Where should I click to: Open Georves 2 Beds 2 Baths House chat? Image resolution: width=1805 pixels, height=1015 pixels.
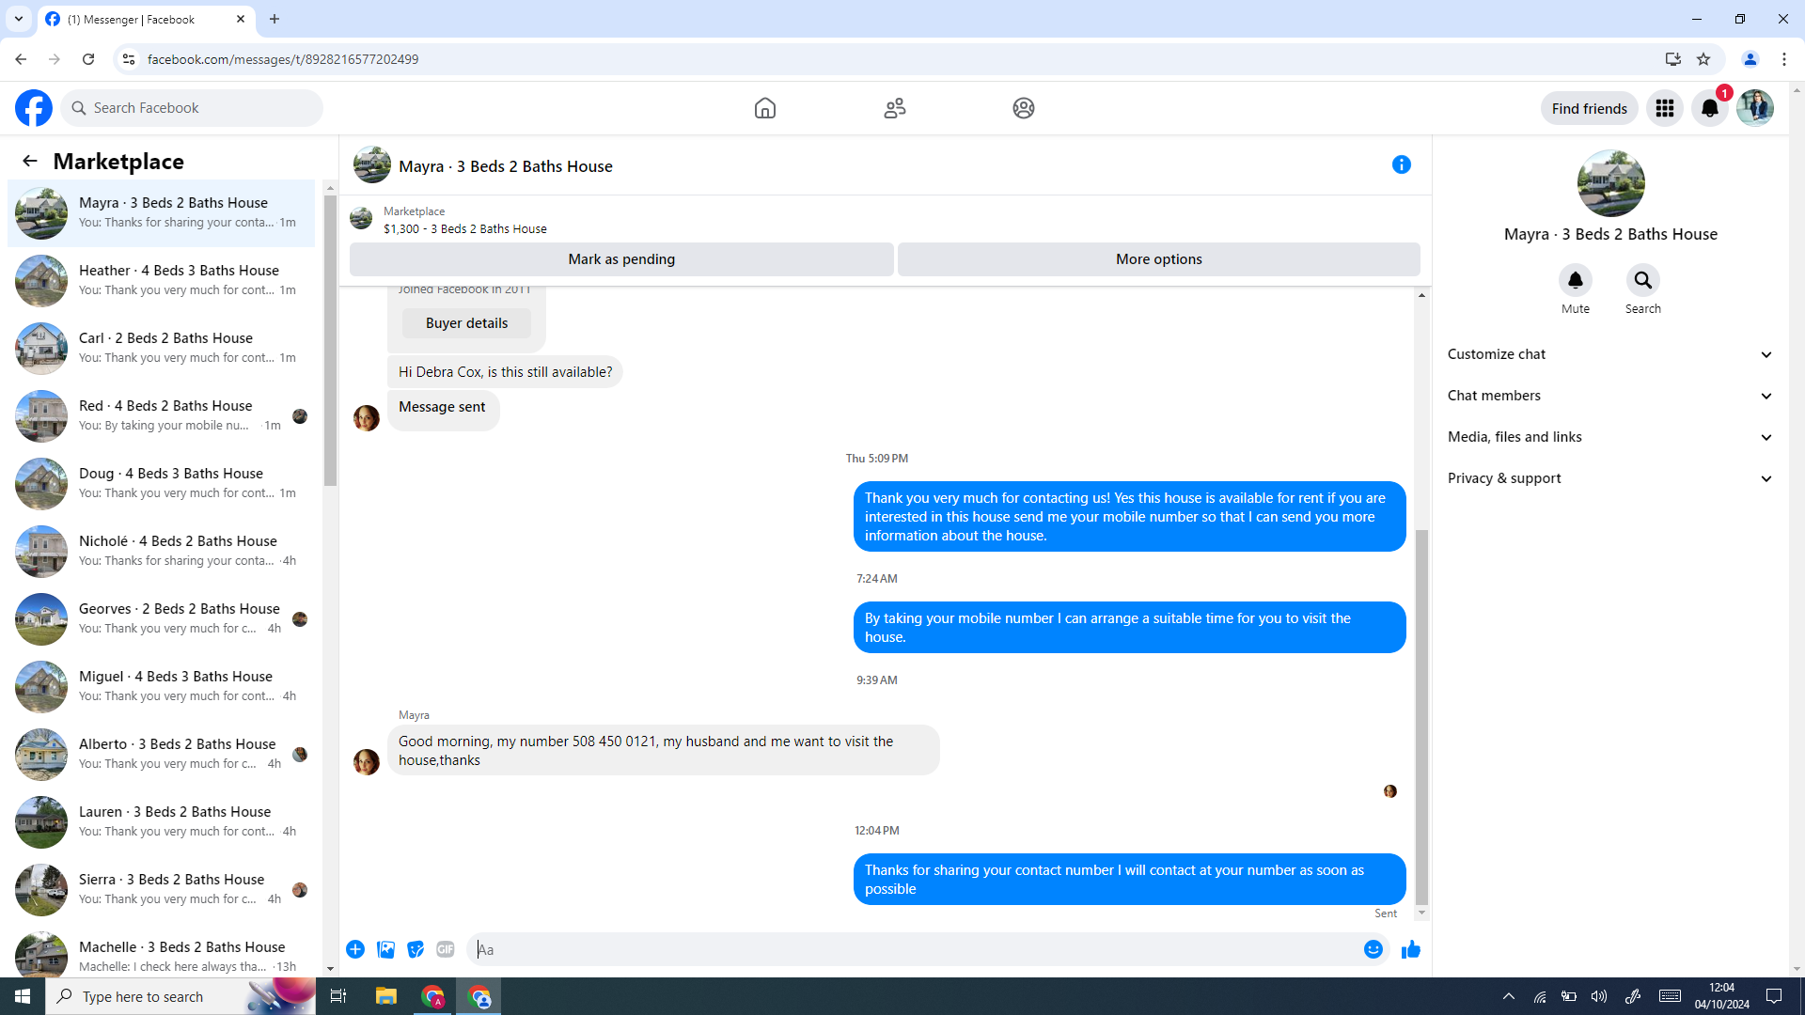click(x=162, y=619)
